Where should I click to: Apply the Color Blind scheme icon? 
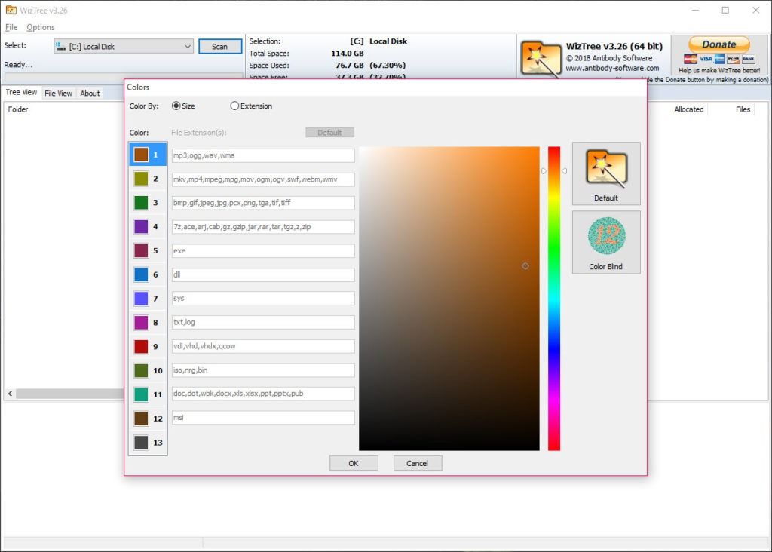click(606, 242)
